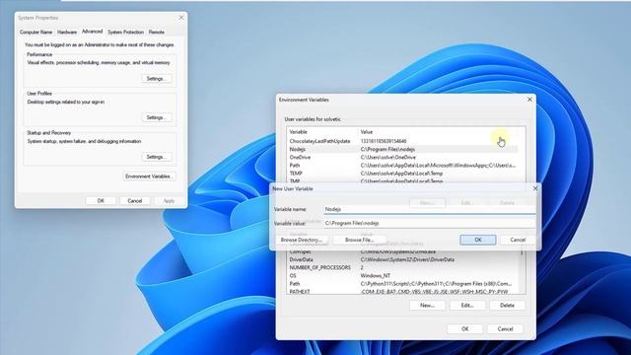This screenshot has width=631, height=355.
Task: Click the C:\Users\solve\OneDrive value cell
Action: tap(387, 158)
